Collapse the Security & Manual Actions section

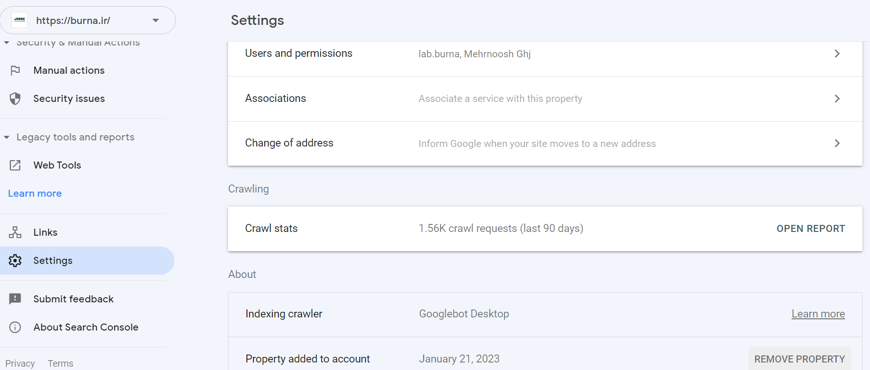(7, 43)
